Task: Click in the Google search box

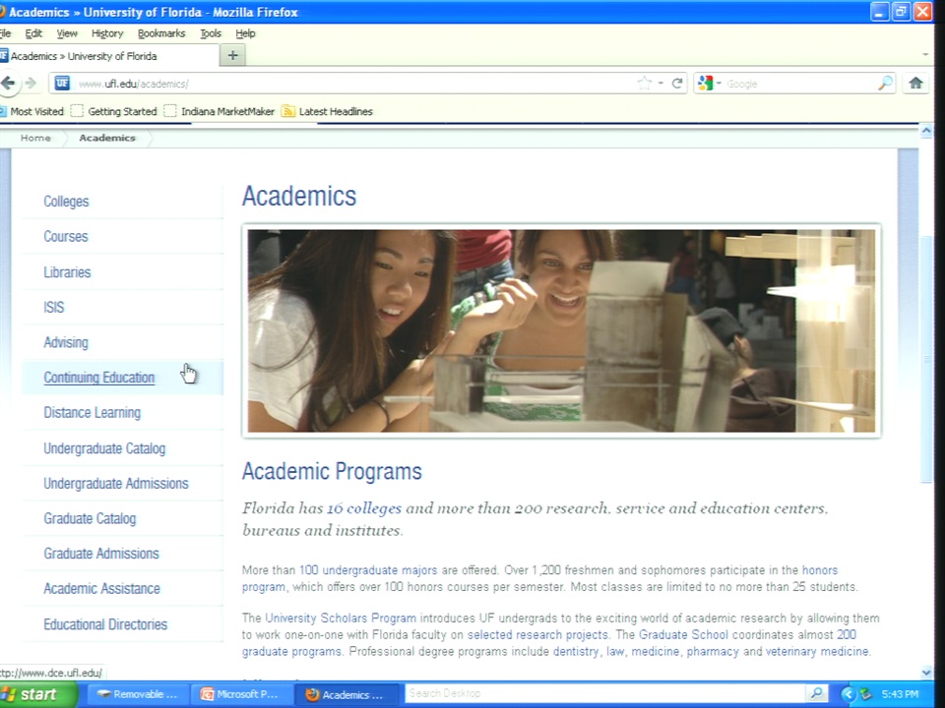Action: [798, 83]
